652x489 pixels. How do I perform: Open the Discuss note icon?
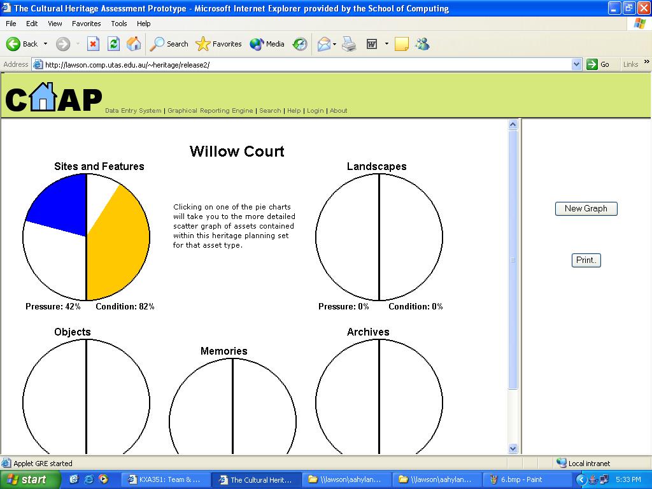(x=401, y=44)
